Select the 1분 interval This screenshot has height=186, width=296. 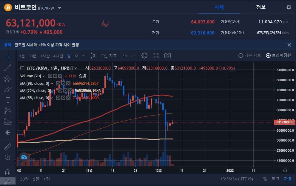[22, 56]
